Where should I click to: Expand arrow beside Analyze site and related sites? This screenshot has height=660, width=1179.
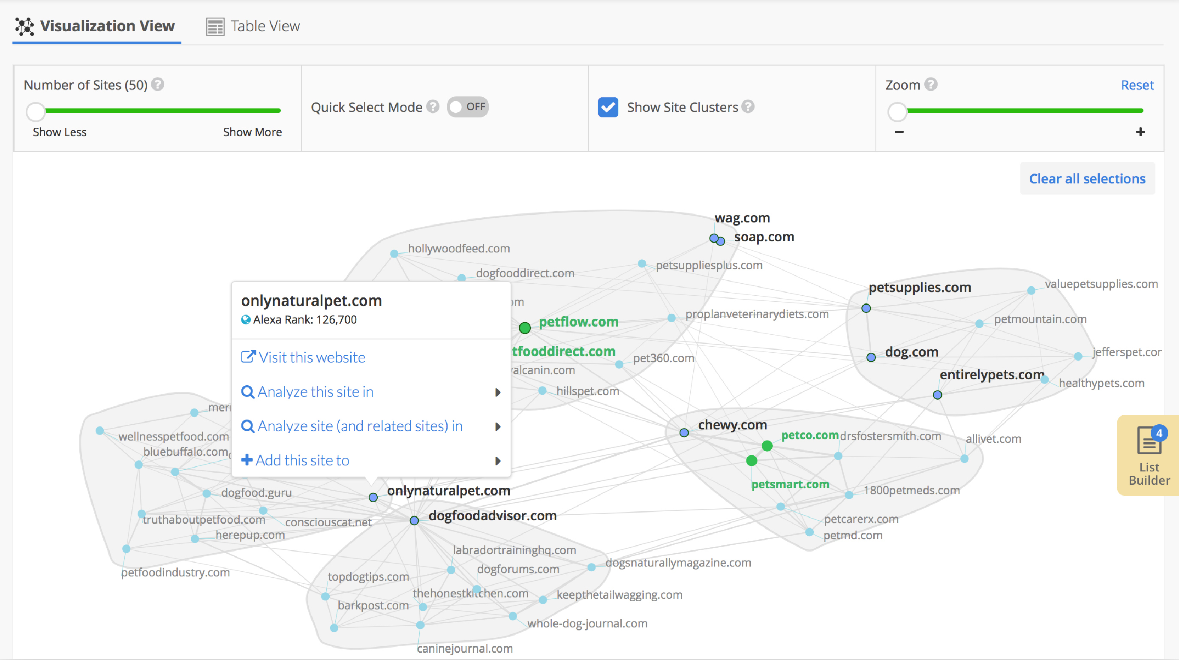[x=498, y=427]
